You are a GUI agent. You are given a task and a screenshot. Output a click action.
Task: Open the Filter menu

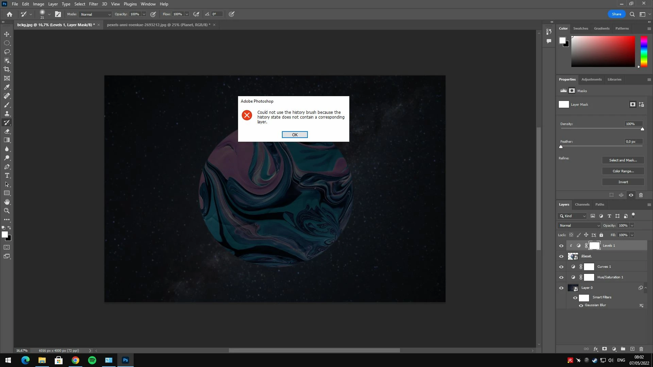click(x=93, y=4)
